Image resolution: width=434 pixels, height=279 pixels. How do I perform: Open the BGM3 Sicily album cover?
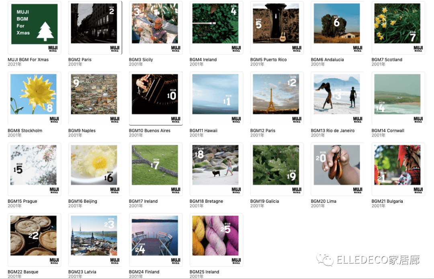pos(156,28)
